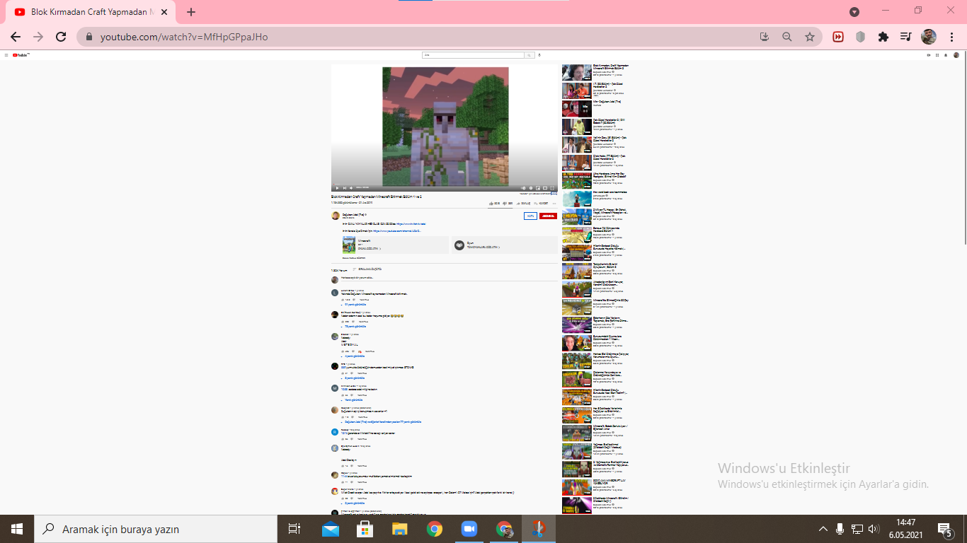Click the YouTube search magnifier button
The width and height of the screenshot is (967, 543).
click(529, 54)
